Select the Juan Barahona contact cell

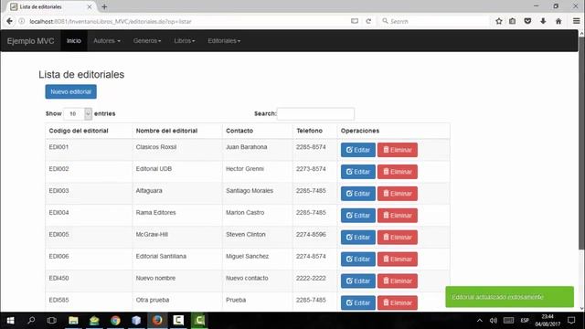[258, 150]
